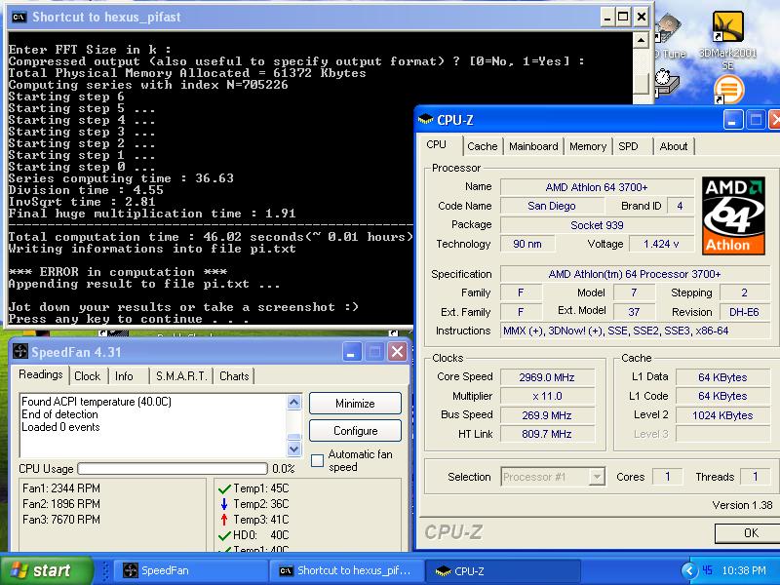The image size is (780, 585).
Task: Open SpeedFan S.M.A.R.T. tab
Action: (181, 376)
